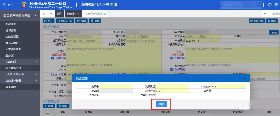Click the 附件上传 attachment upload icon
This screenshot has height=116, width=280.
coord(256,21)
